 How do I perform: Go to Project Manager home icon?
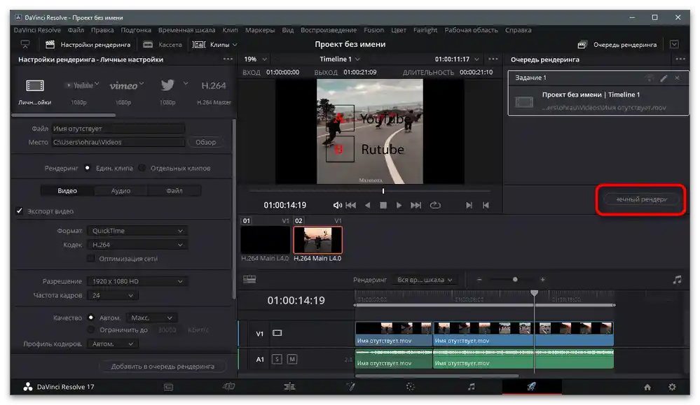point(647,388)
